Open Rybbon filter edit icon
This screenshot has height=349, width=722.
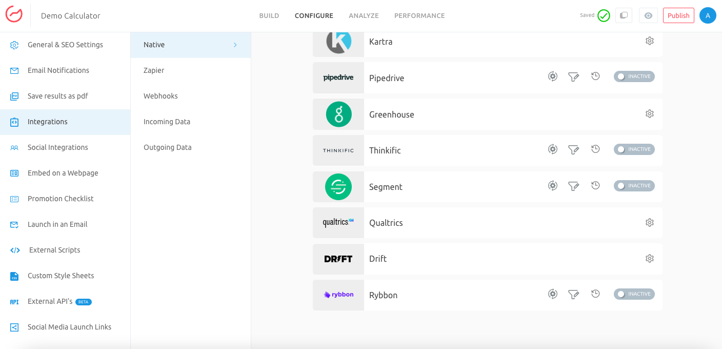point(574,295)
